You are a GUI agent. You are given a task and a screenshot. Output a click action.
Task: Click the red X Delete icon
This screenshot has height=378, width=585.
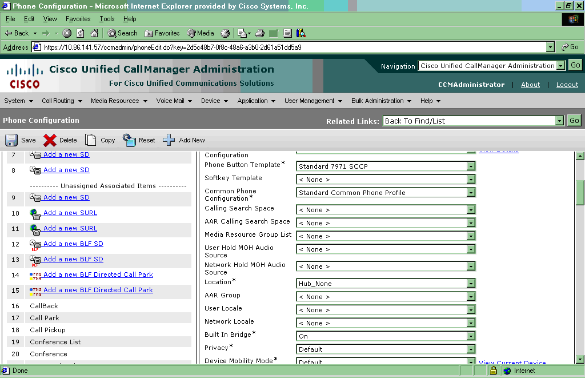[50, 140]
